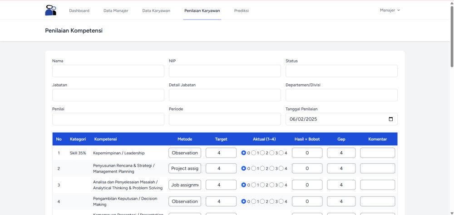Choose Aktual 3 for Management Planning row
Viewport: 454px width, 215px height.
pos(271,168)
